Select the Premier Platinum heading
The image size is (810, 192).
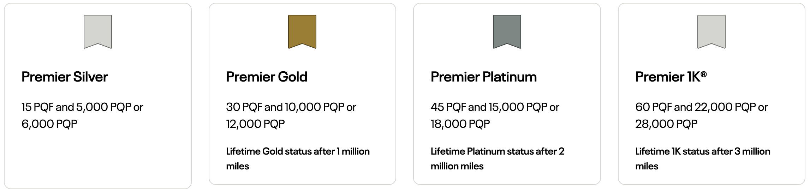pyautogui.click(x=483, y=77)
